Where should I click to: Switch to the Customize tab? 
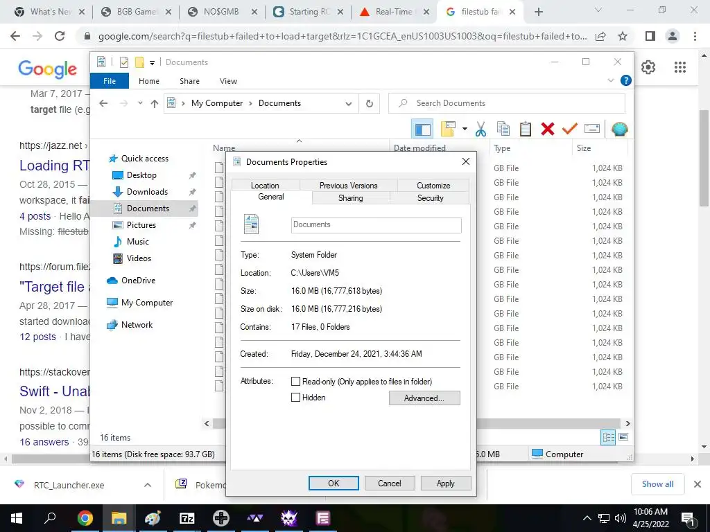[x=433, y=185]
